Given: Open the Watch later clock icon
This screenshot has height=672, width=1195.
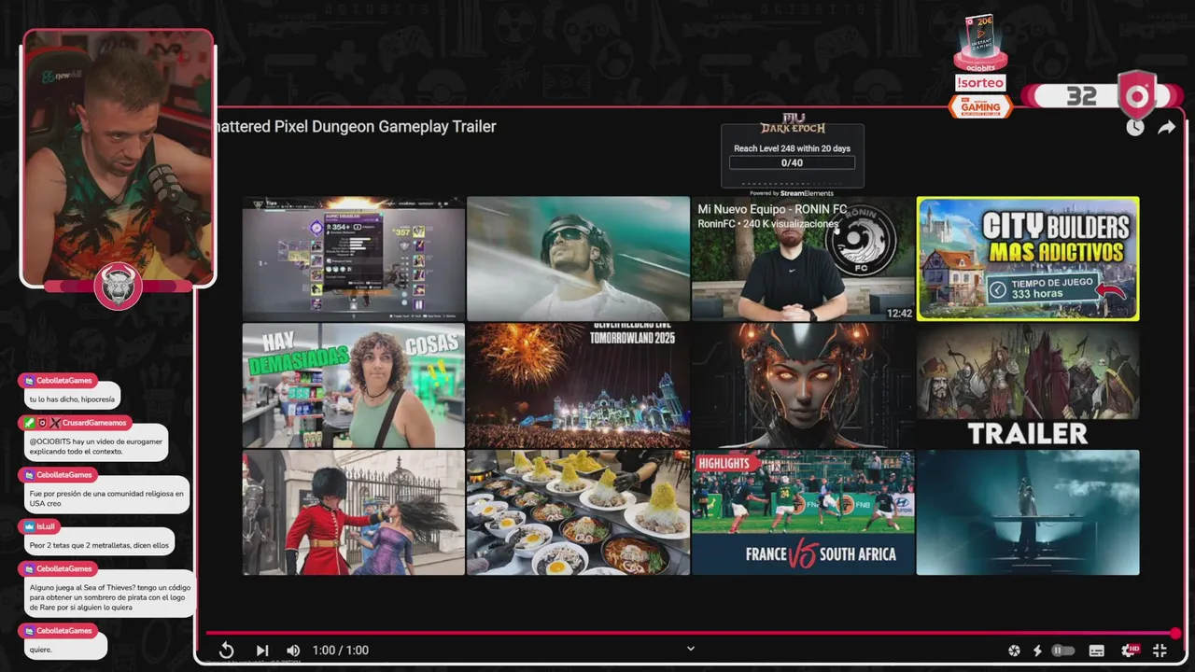Looking at the screenshot, I should click(1134, 128).
